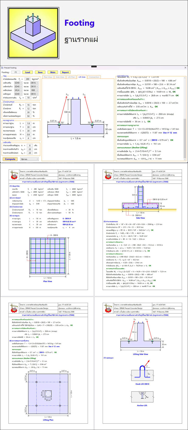
Task: Open the เหล็กกันร้าว grade SD40 dropdown
Action: 18,86
